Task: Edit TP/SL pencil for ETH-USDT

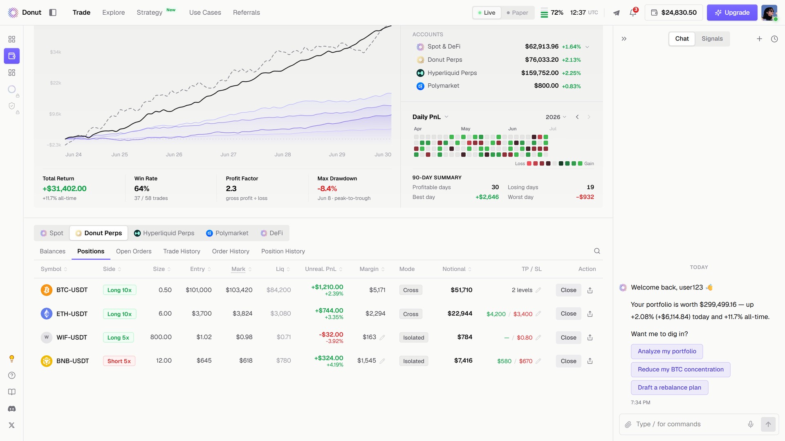Action: coord(538,314)
